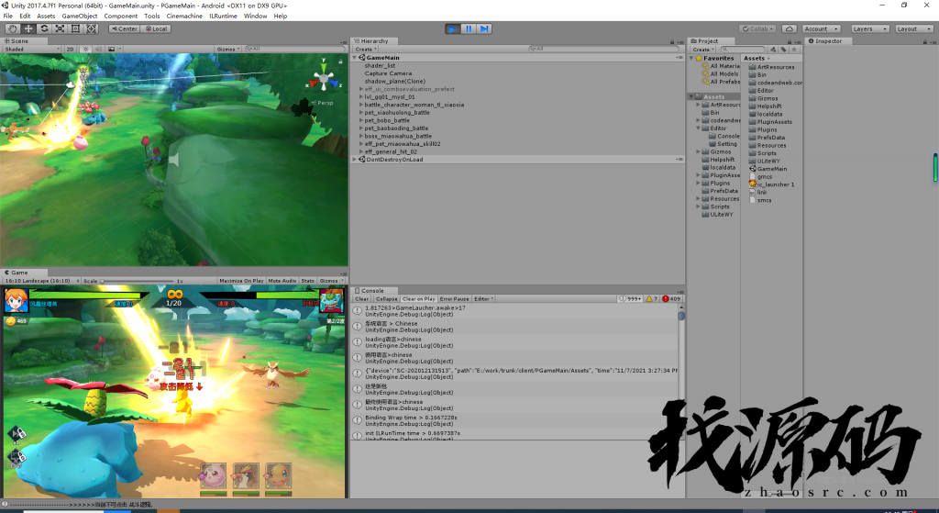Toggle Clear on Play in Console
The width and height of the screenshot is (939, 513).
point(418,298)
